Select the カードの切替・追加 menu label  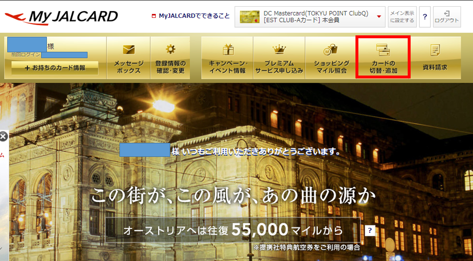point(383,67)
